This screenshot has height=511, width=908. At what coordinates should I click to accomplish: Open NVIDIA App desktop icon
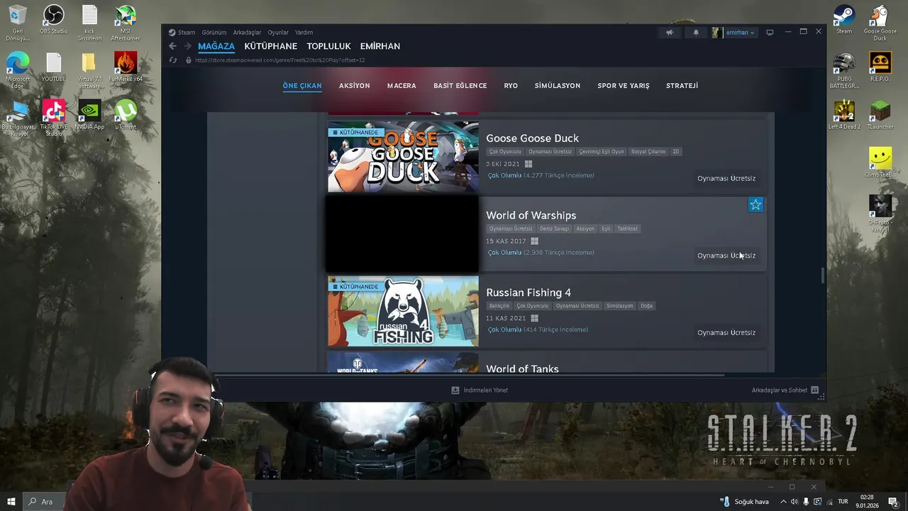[x=89, y=115]
